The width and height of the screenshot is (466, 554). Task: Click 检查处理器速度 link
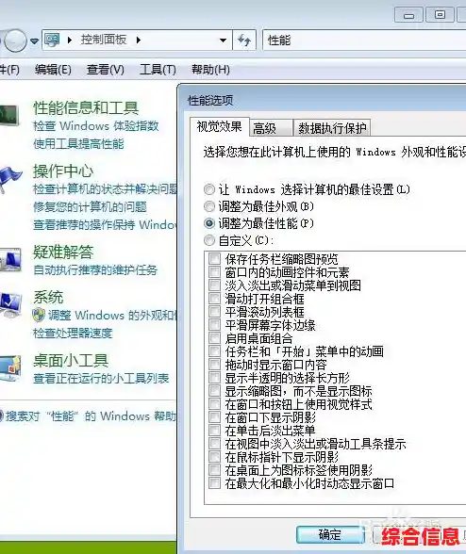[73, 333]
